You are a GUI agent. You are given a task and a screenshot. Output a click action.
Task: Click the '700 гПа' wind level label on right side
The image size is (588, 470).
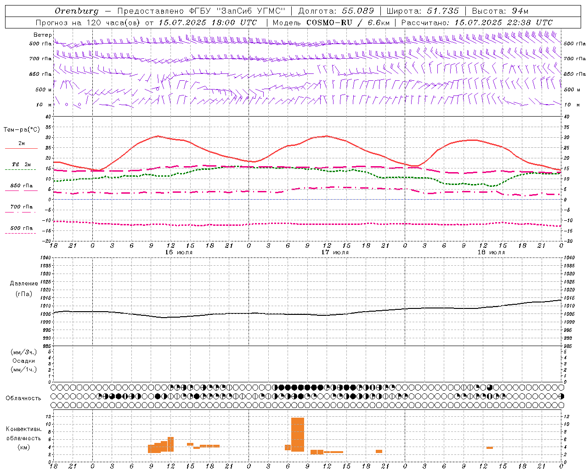click(575, 59)
